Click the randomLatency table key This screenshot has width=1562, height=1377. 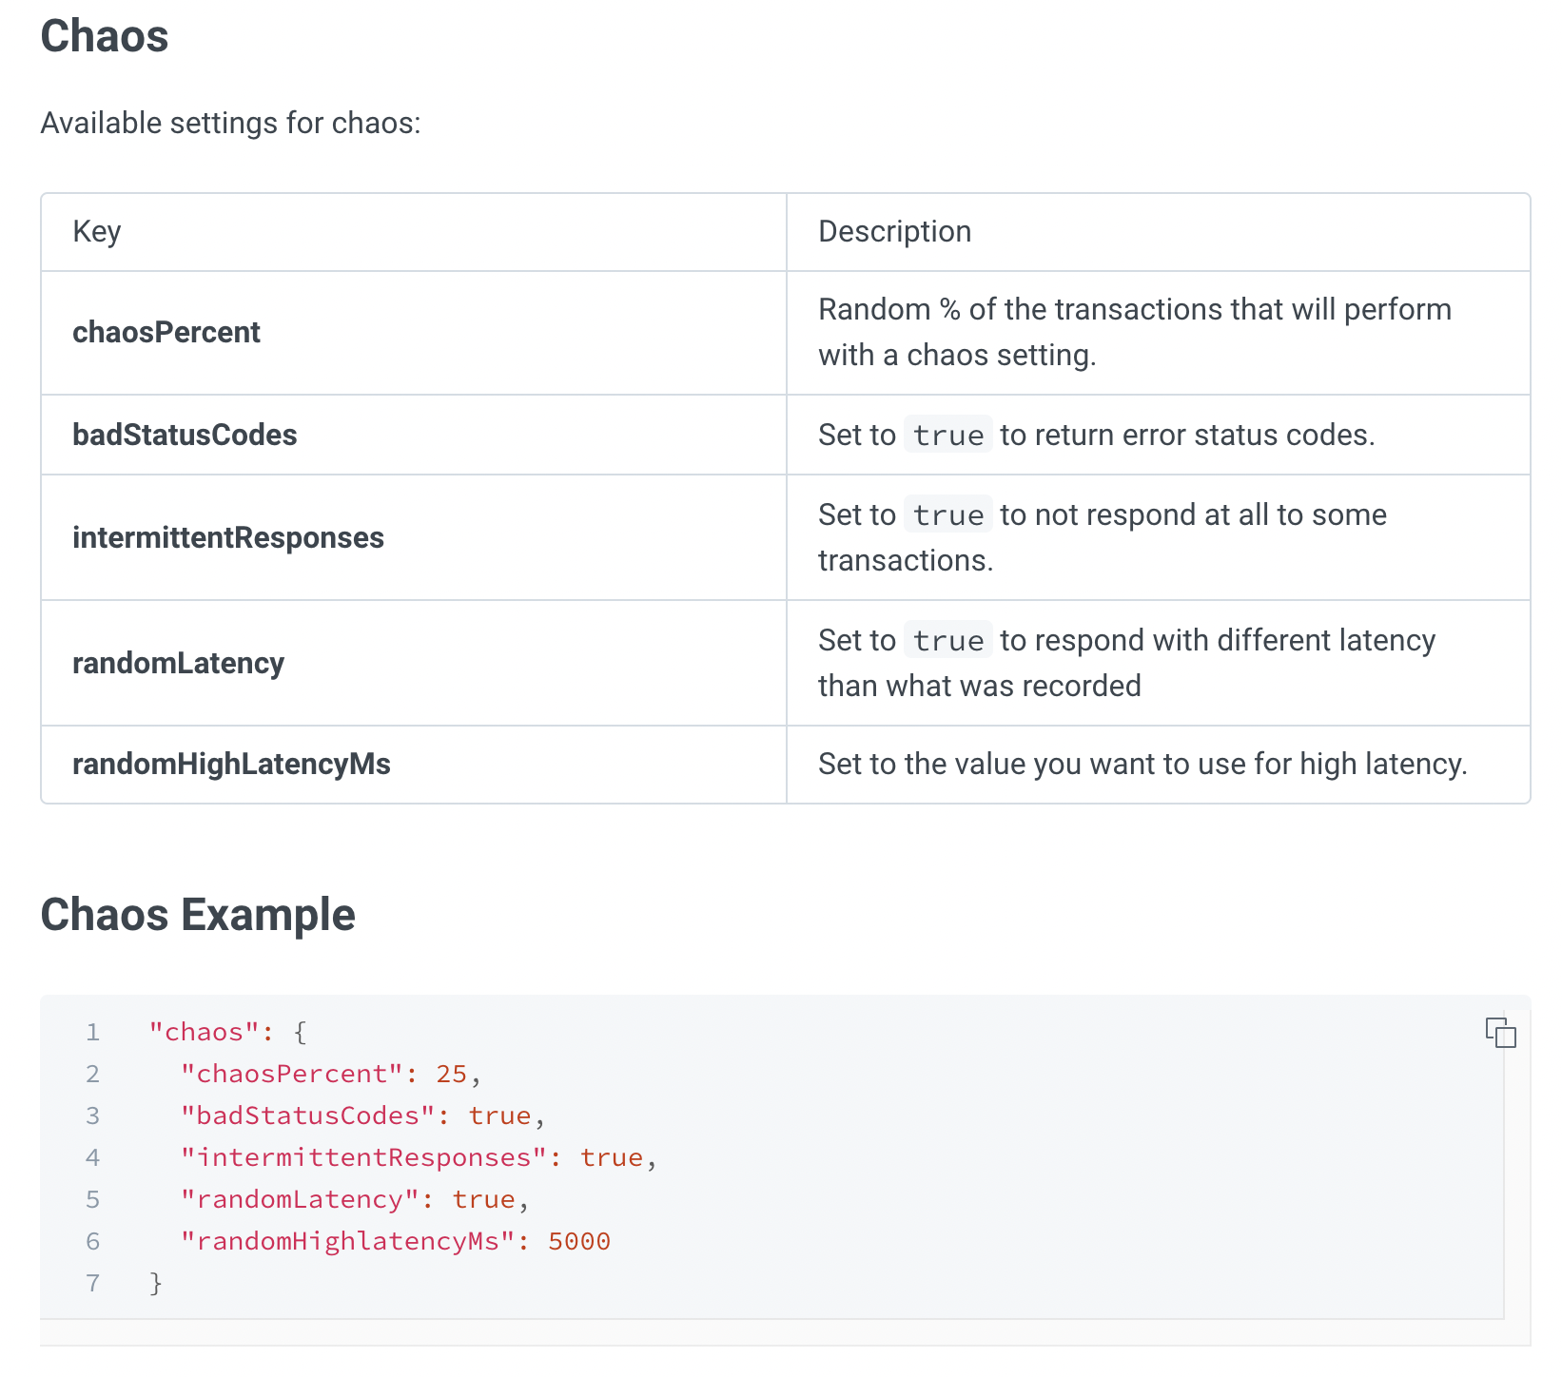pyautogui.click(x=178, y=663)
